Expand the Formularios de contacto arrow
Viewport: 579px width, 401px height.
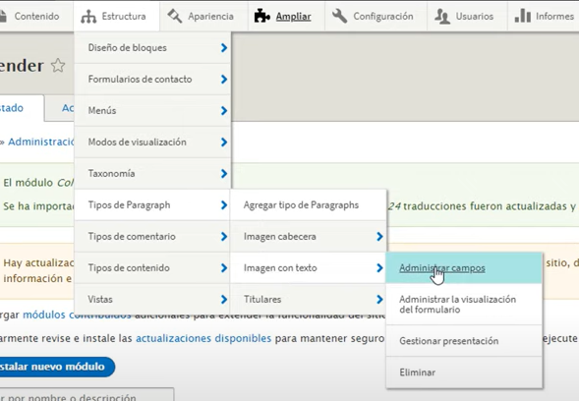224,79
